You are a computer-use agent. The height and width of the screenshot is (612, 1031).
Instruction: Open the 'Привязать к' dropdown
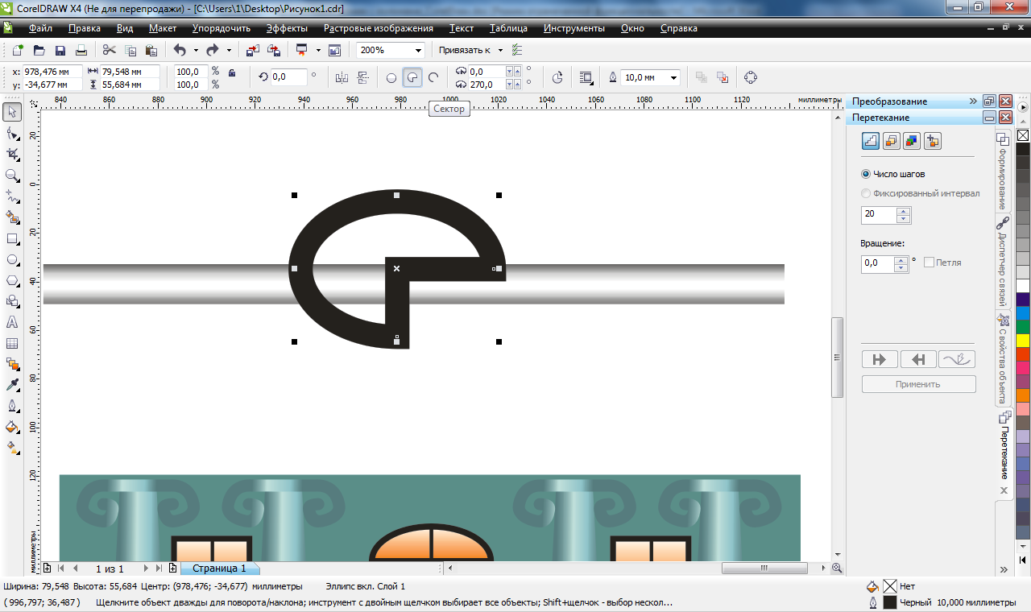[x=500, y=50]
